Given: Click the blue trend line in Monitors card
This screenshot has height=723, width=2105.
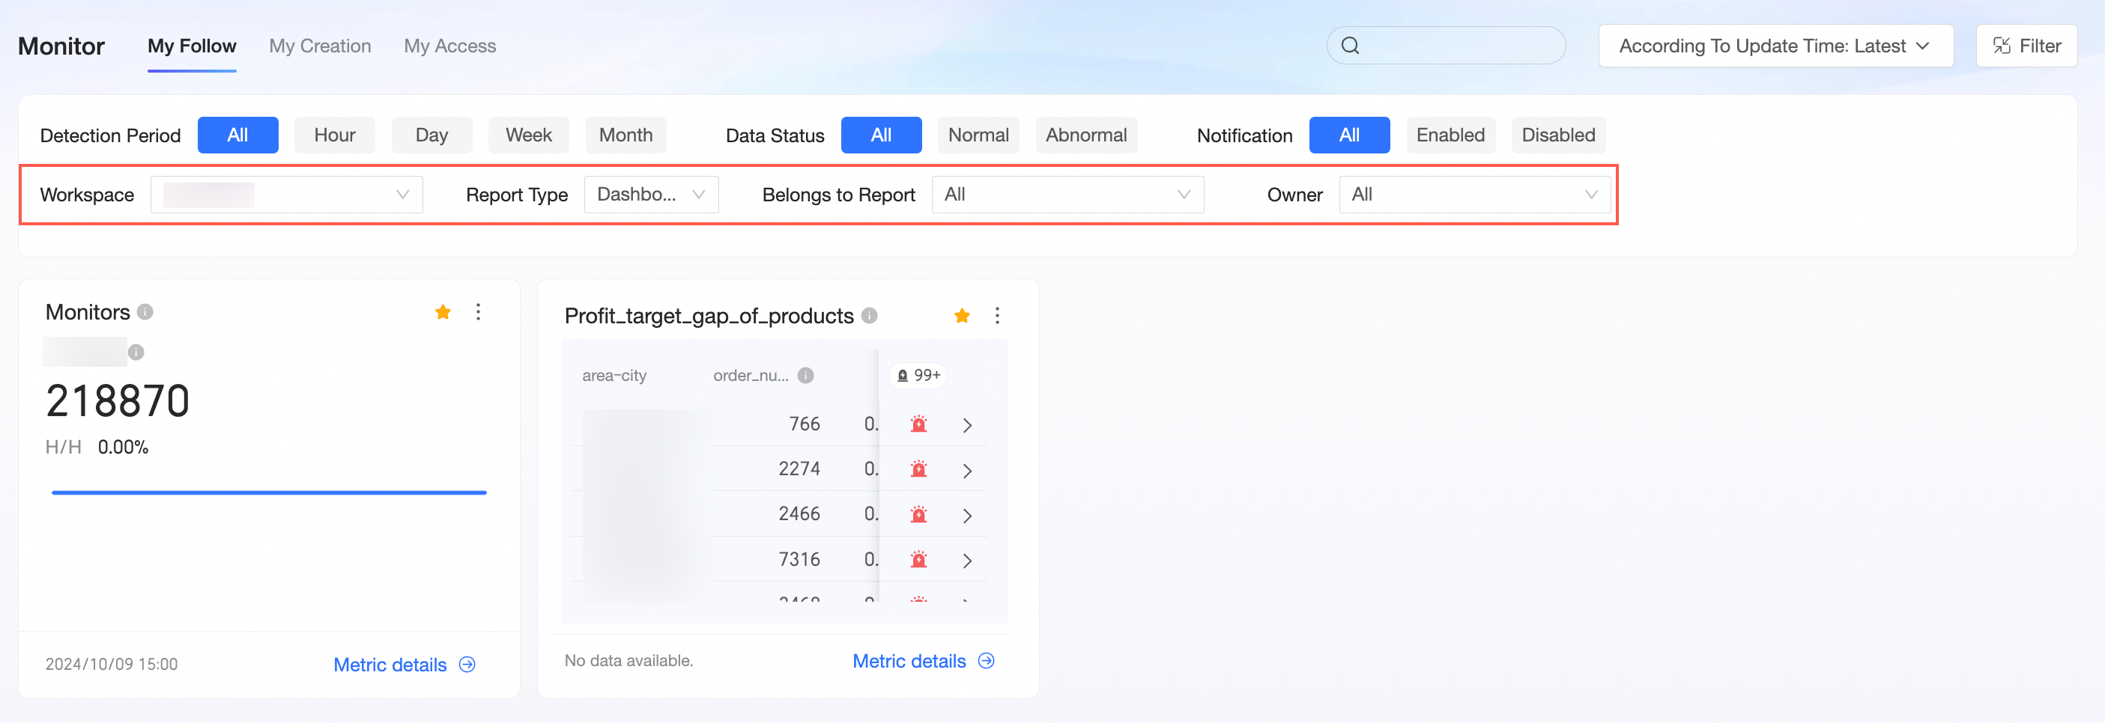Looking at the screenshot, I should 269,492.
